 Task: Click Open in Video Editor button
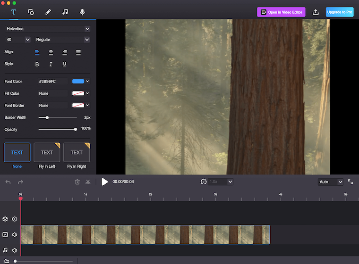point(282,12)
